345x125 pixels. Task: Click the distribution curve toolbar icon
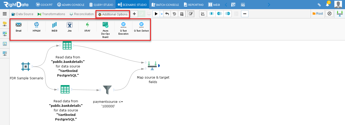click(203, 14)
